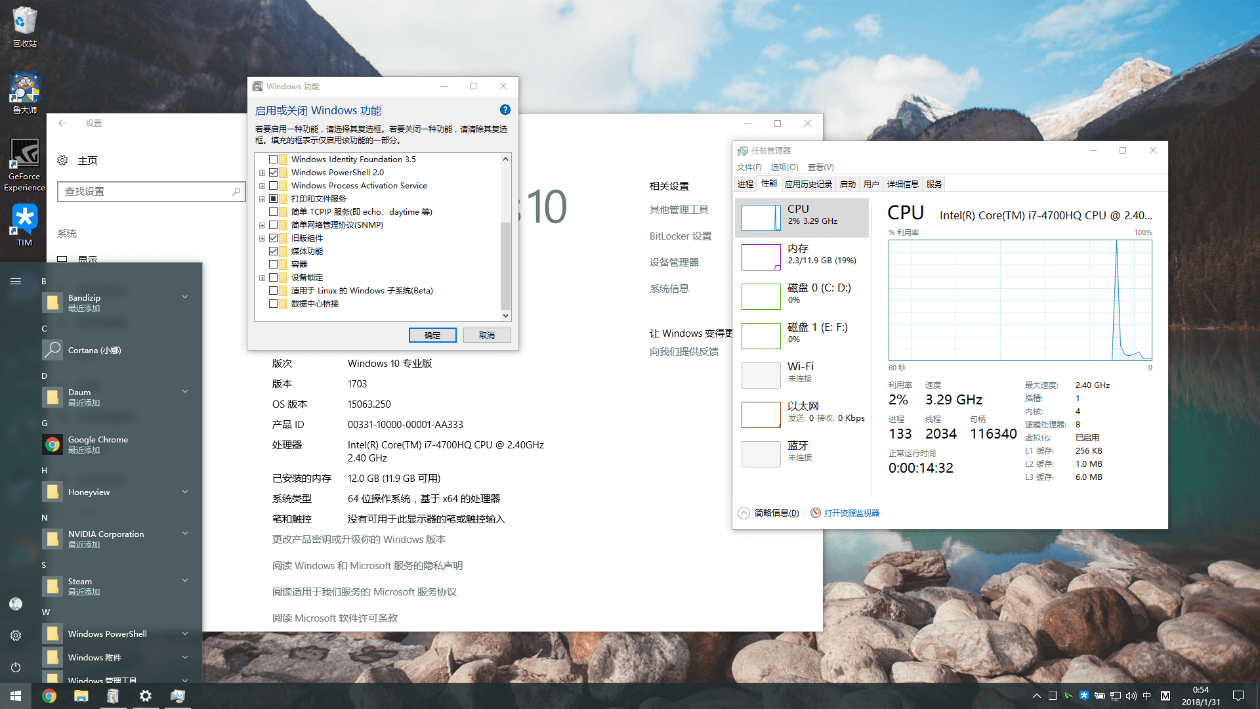Switch to the 详细信息 tab

click(902, 184)
